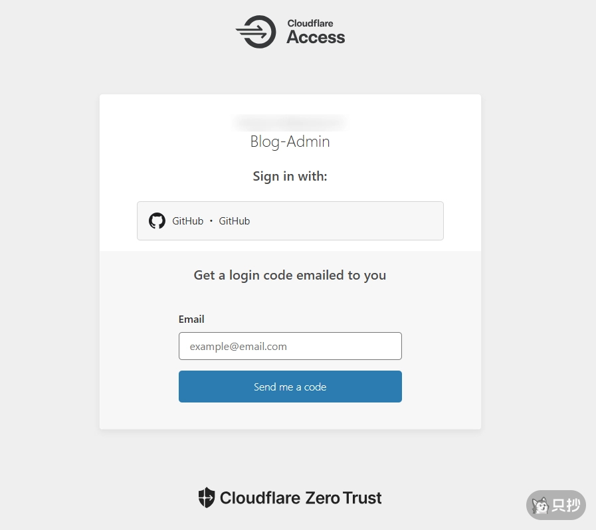The height and width of the screenshot is (530, 596).
Task: Click the bold "Access" wordmark at top
Action: [316, 38]
